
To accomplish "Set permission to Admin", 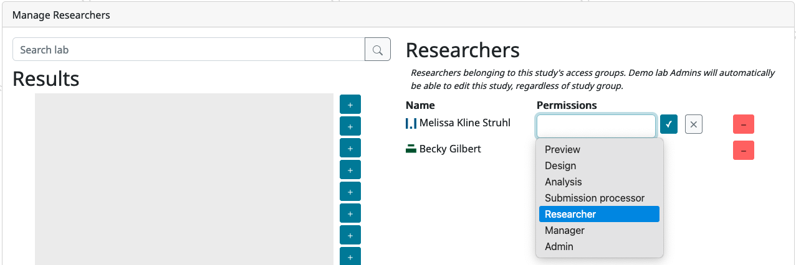I will coord(599,246).
